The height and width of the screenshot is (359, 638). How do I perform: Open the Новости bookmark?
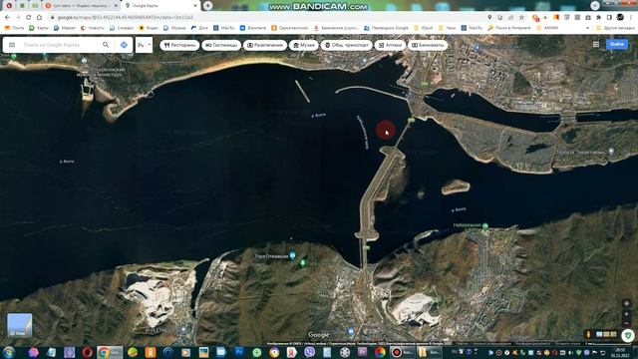point(93,28)
